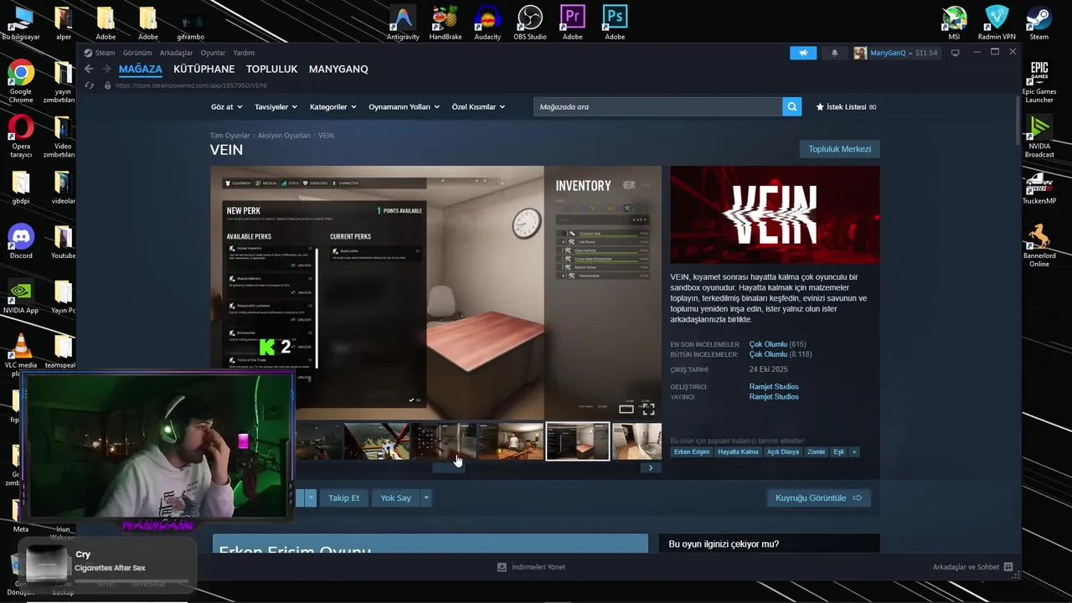Go forward using Steam forward arrow
The width and height of the screenshot is (1072, 603).
coord(107,69)
